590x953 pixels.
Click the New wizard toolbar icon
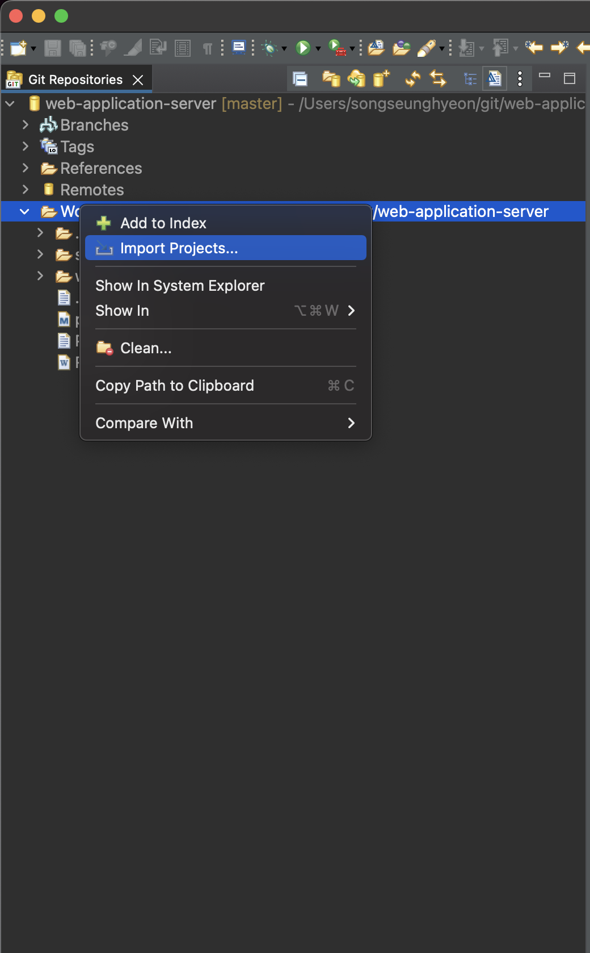tap(18, 48)
